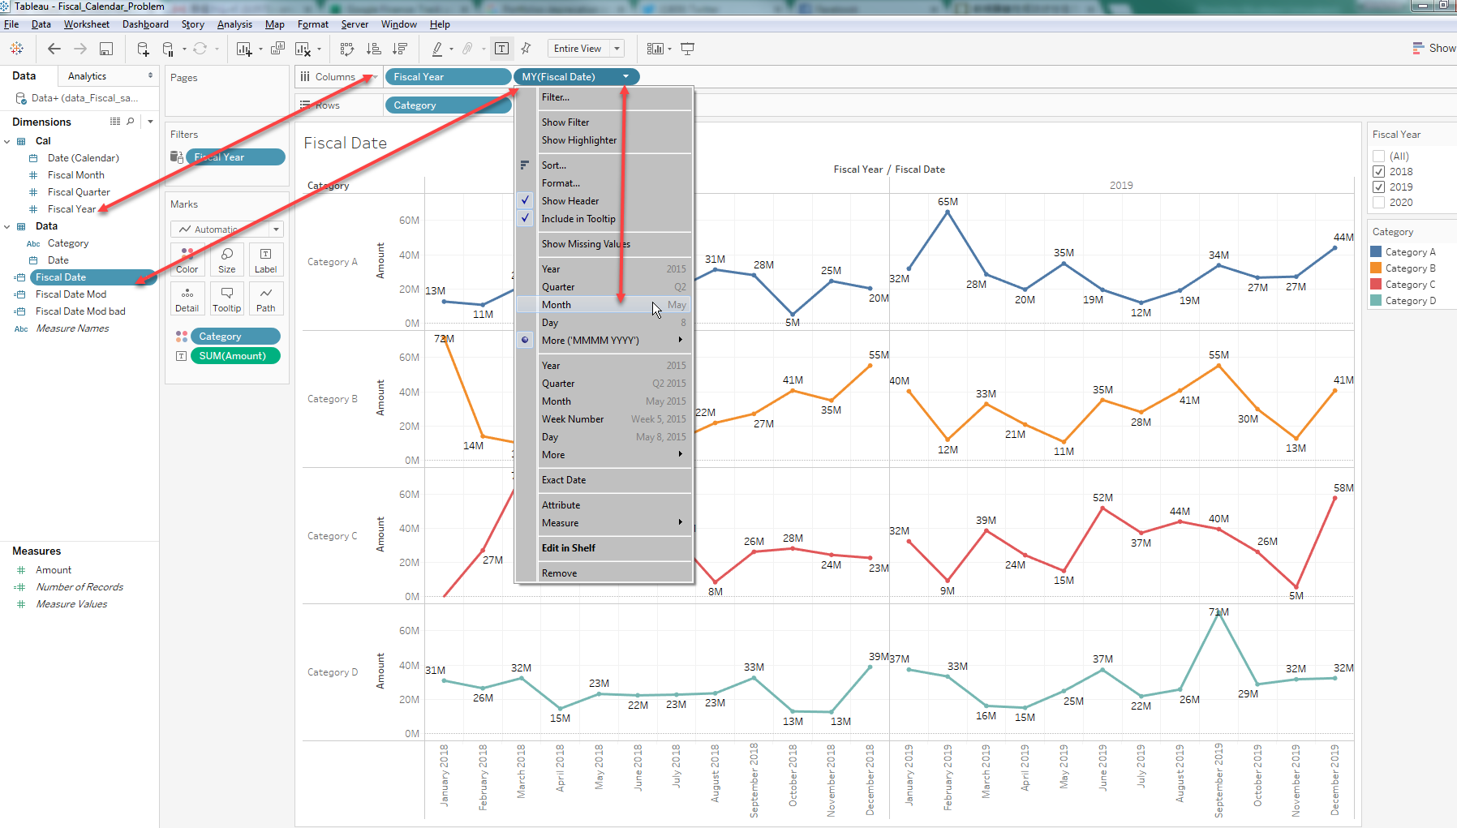Open the Color shelf in Marks card
The image size is (1457, 828).
coord(187,260)
